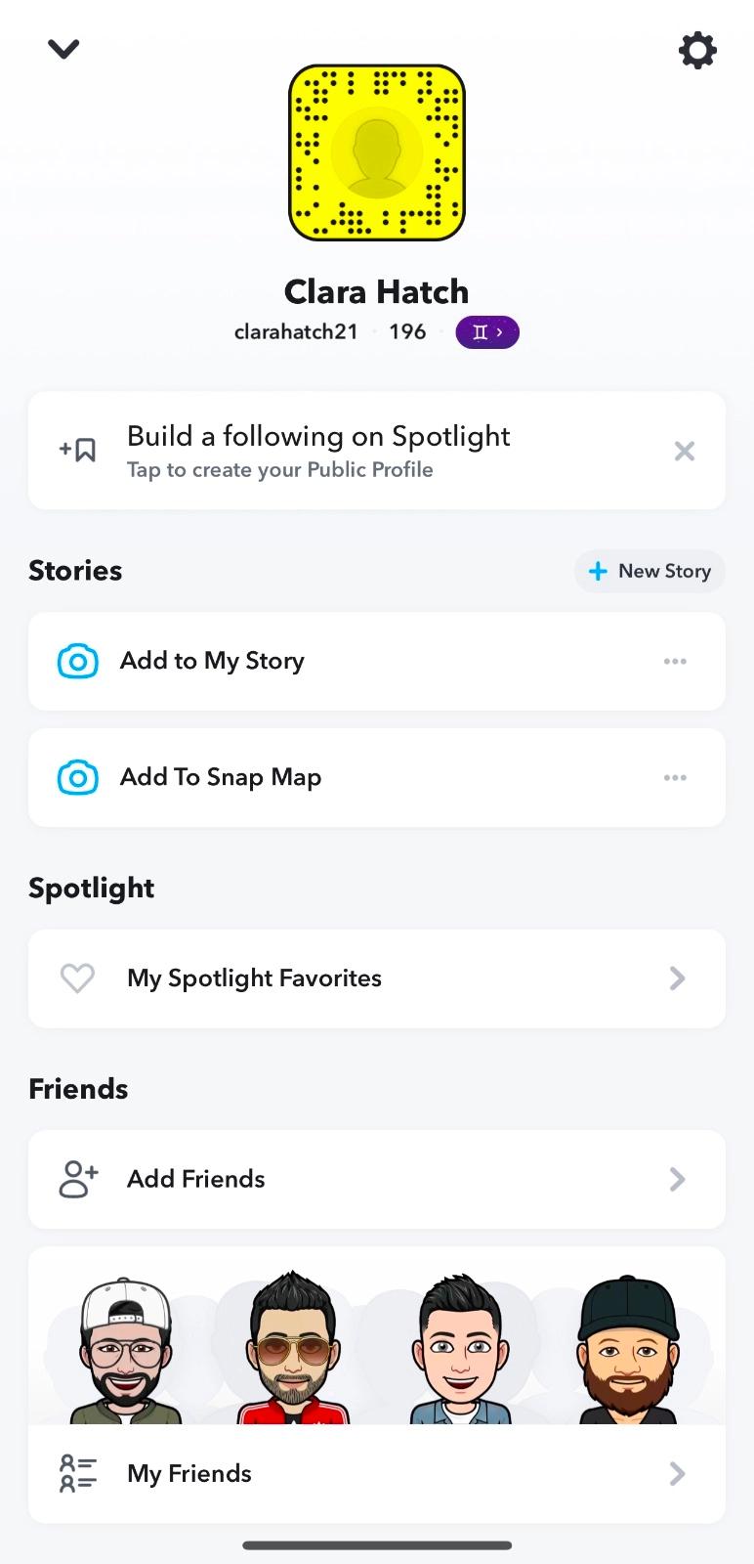Open the Add Friends row arrow
This screenshot has width=754, height=1564.
point(677,1179)
